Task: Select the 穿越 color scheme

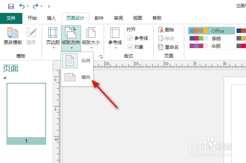Action: point(211,38)
